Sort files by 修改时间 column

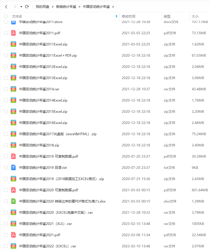128,17
